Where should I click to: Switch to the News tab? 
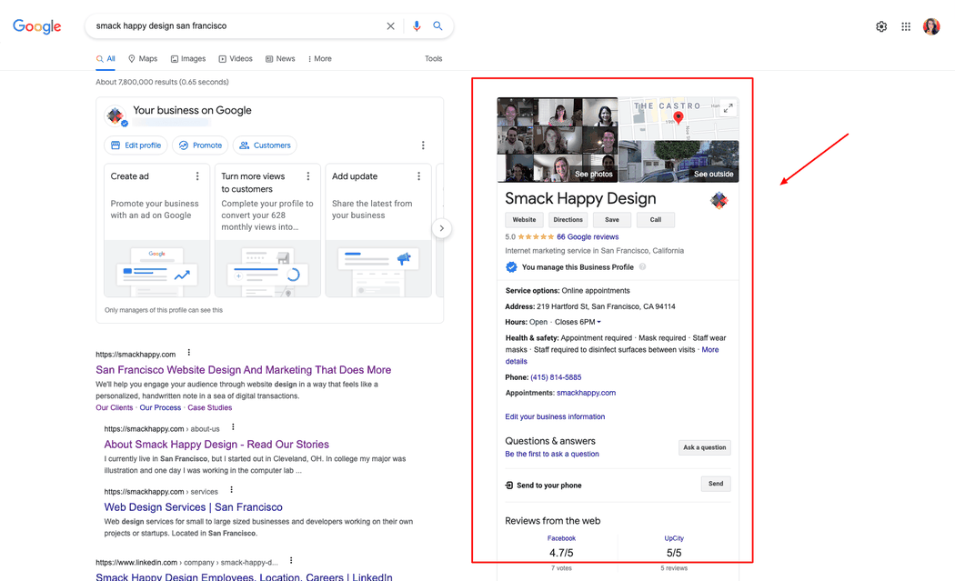click(x=280, y=59)
